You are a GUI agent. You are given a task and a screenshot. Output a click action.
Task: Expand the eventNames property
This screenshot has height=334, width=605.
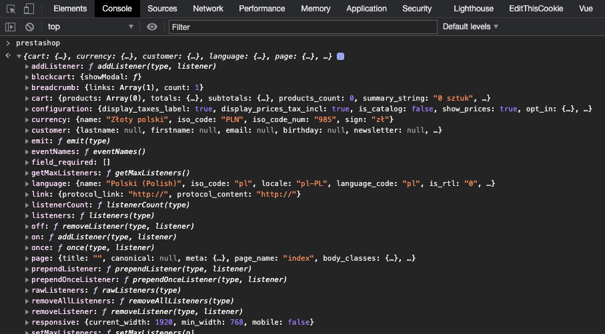(x=27, y=151)
